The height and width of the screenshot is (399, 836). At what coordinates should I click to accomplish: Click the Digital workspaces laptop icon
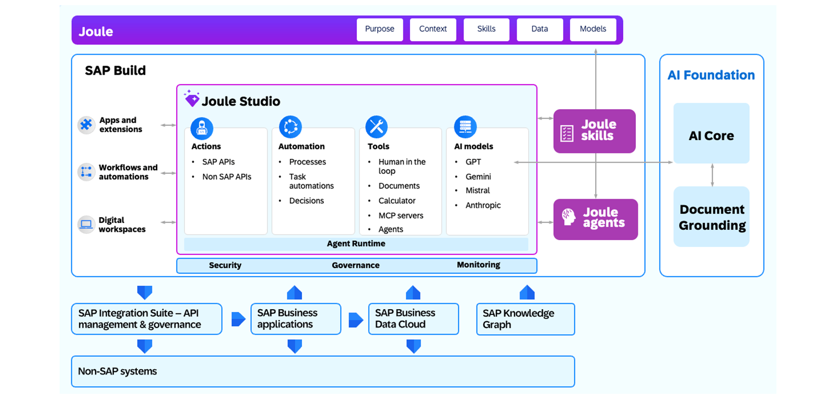click(86, 225)
